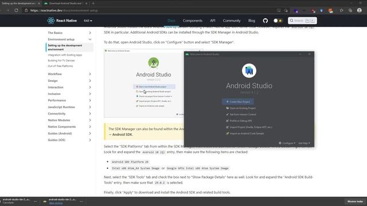
Task: Expand the Guides (Android) sidebar section
Action: tap(69, 133)
